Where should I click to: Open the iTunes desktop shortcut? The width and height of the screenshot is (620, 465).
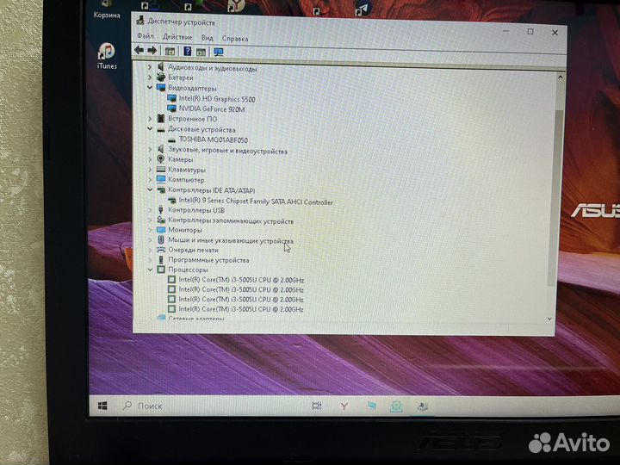coord(107,55)
